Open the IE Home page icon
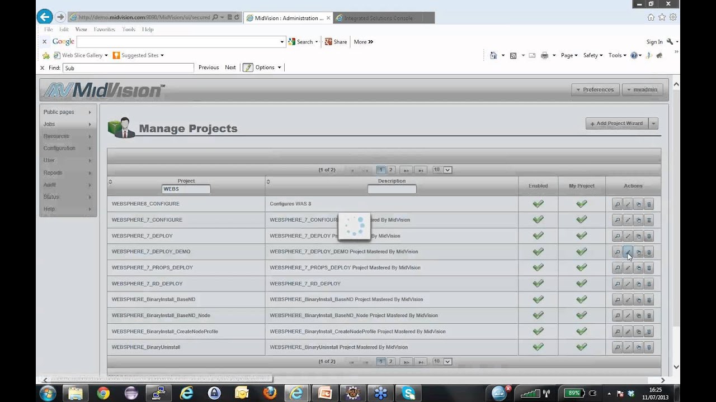This screenshot has width=716, height=402. (651, 17)
